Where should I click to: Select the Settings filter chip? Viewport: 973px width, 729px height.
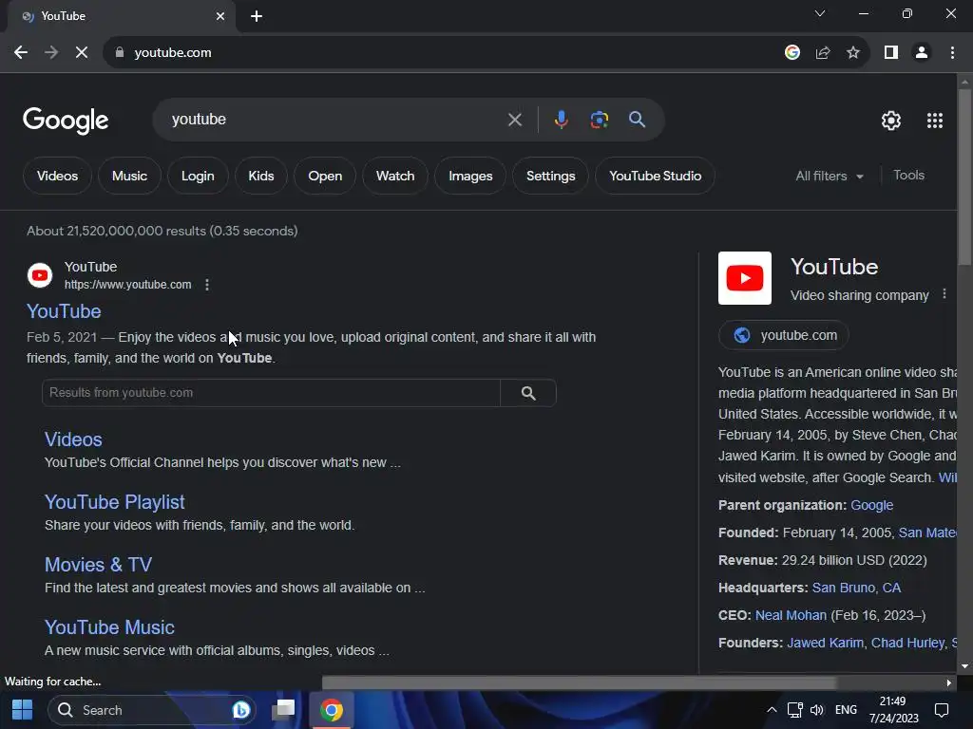tap(550, 176)
